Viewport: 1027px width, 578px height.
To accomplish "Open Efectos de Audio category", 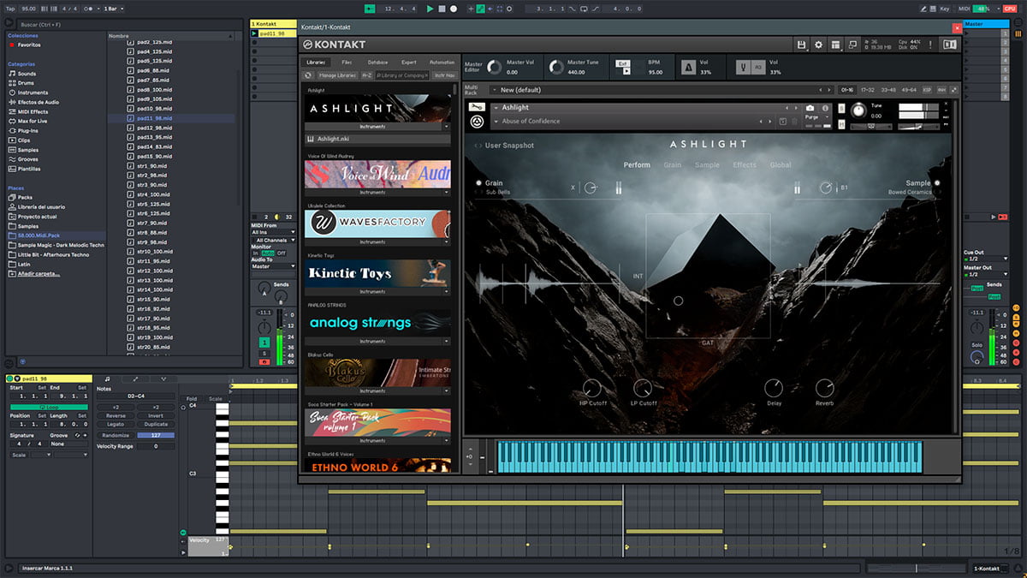I will coord(39,102).
